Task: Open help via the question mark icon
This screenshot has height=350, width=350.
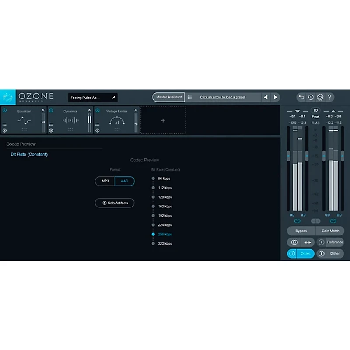Action: tap(329, 97)
